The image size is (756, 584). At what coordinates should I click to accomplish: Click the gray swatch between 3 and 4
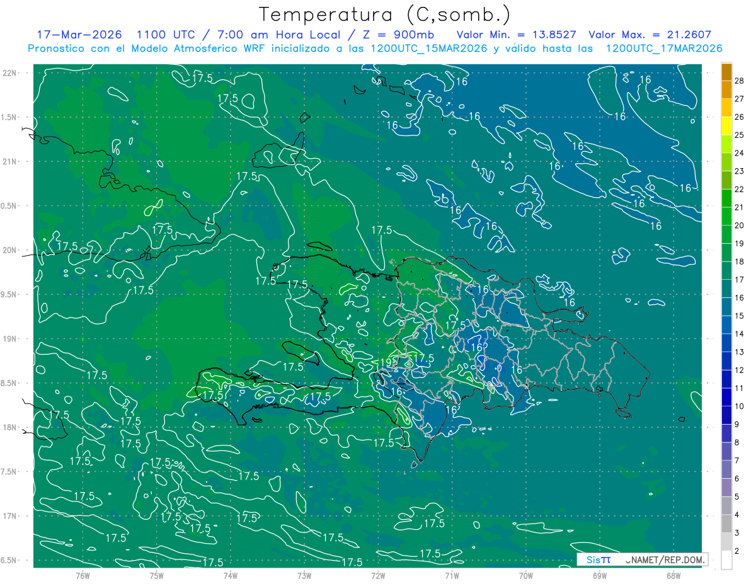click(x=726, y=524)
